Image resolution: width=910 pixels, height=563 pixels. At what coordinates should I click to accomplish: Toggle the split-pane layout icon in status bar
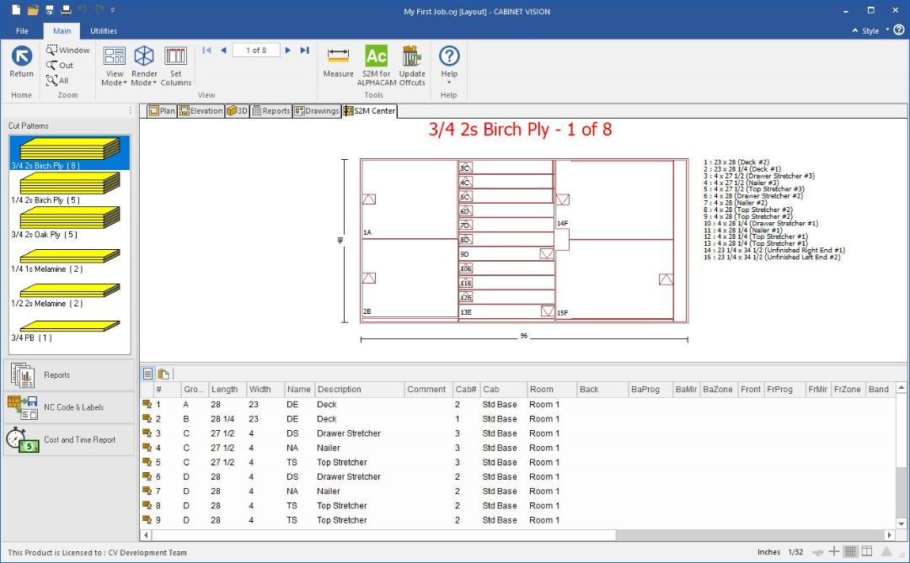pyautogui.click(x=866, y=552)
